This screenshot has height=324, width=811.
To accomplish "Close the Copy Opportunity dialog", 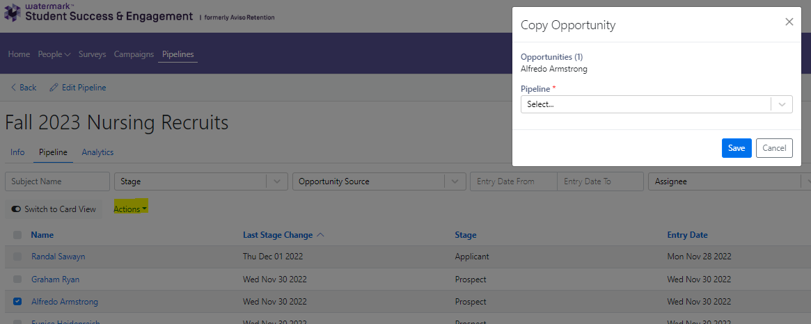I will [789, 22].
